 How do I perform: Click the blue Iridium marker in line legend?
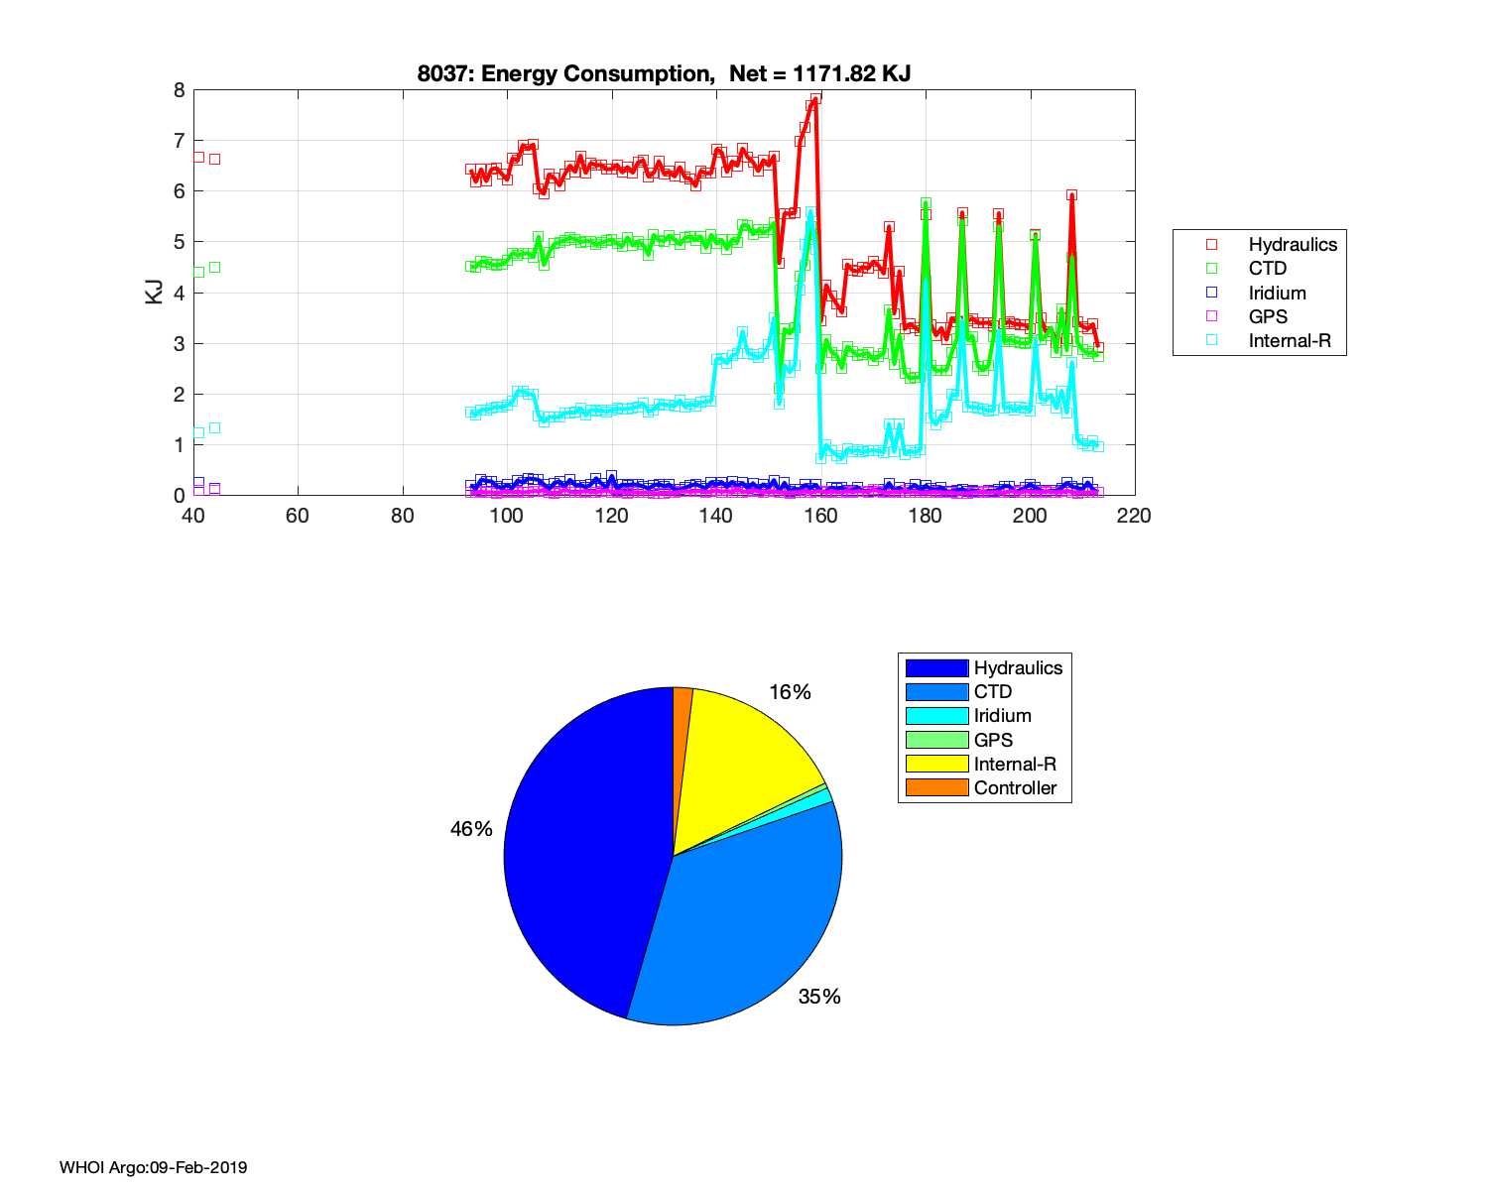[x=1211, y=293]
